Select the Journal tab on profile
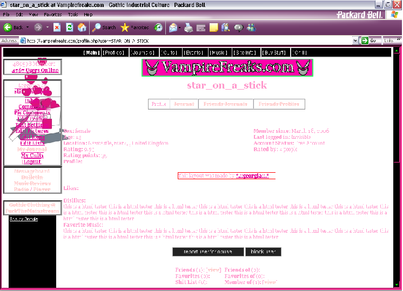403x291 pixels. point(184,104)
